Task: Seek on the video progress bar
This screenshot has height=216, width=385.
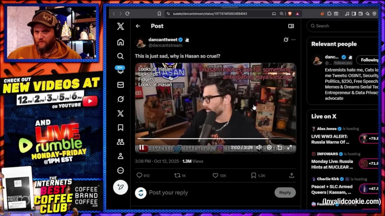Action: point(215,139)
